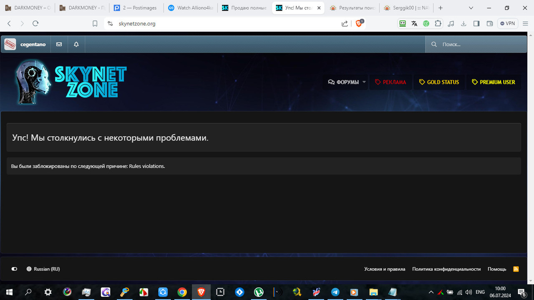This screenshot has height=300, width=534.
Task: Open the green robot-face extension icon
Action: pyautogui.click(x=403, y=24)
